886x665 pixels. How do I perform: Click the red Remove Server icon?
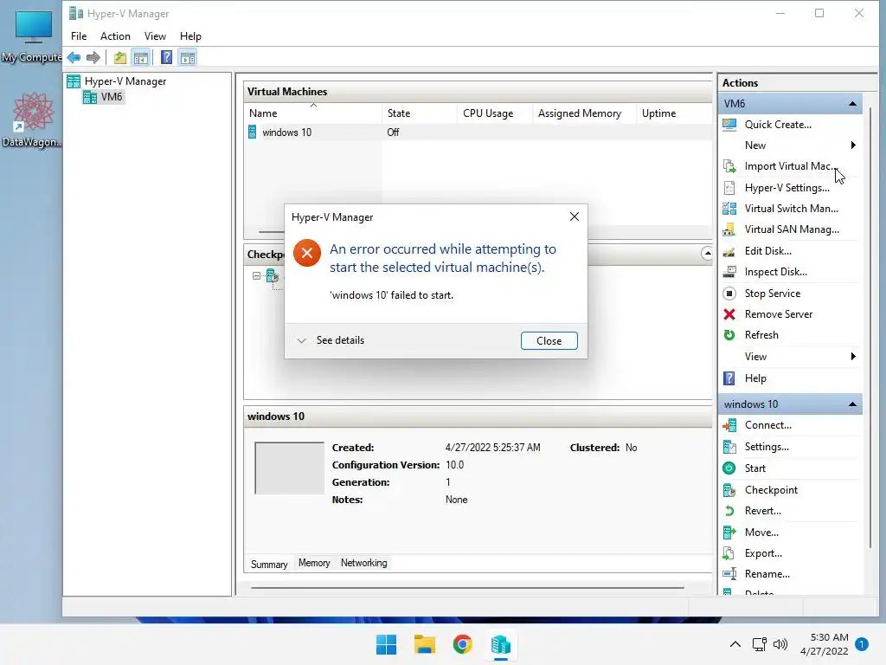(729, 314)
